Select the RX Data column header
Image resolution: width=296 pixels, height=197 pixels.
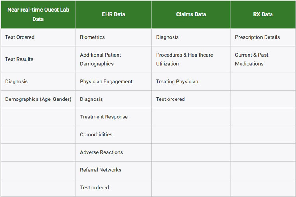click(263, 14)
